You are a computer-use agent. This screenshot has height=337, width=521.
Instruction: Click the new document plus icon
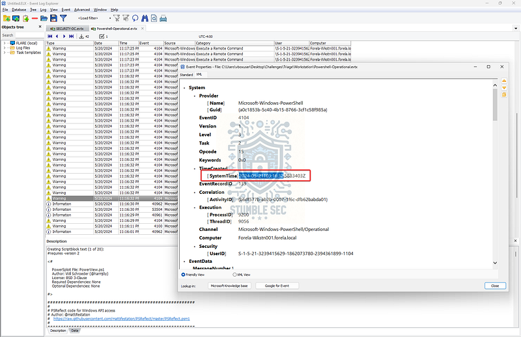pyautogui.click(x=25, y=19)
